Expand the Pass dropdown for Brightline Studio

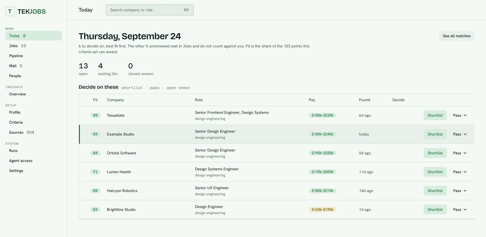460,209
